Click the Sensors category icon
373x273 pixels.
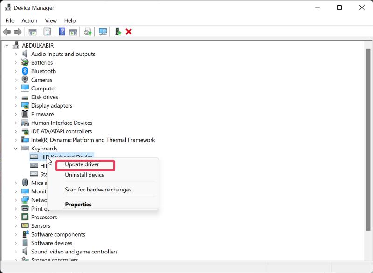[25, 226]
